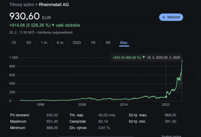
Task: Click the chart endpoint dot at 2025
Action: click(182, 61)
